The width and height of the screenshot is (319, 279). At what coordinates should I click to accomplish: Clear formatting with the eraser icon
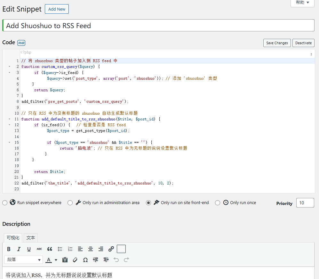(75, 260)
